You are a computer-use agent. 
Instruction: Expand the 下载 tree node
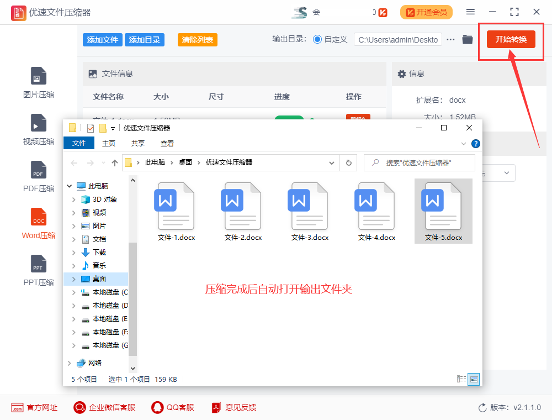(x=73, y=253)
